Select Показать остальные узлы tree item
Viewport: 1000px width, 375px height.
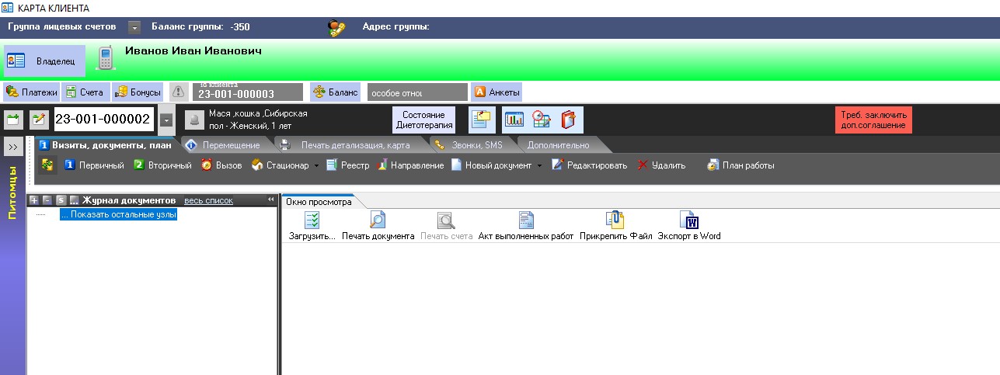tap(119, 214)
